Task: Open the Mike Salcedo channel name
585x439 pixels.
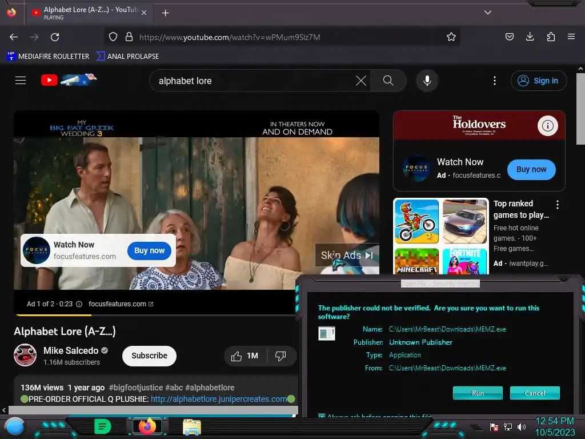Action: point(71,350)
